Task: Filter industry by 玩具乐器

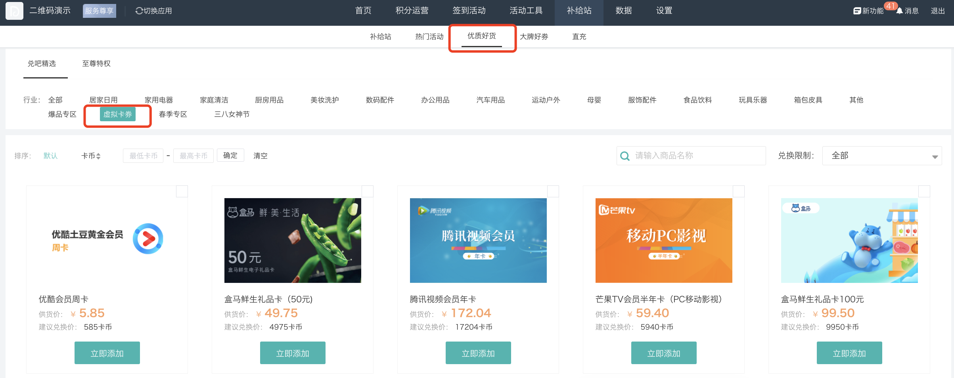Action: point(753,100)
